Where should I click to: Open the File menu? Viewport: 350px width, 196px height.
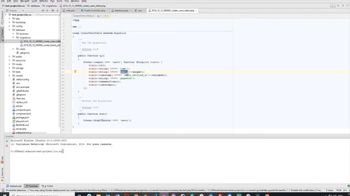click(3, 1)
